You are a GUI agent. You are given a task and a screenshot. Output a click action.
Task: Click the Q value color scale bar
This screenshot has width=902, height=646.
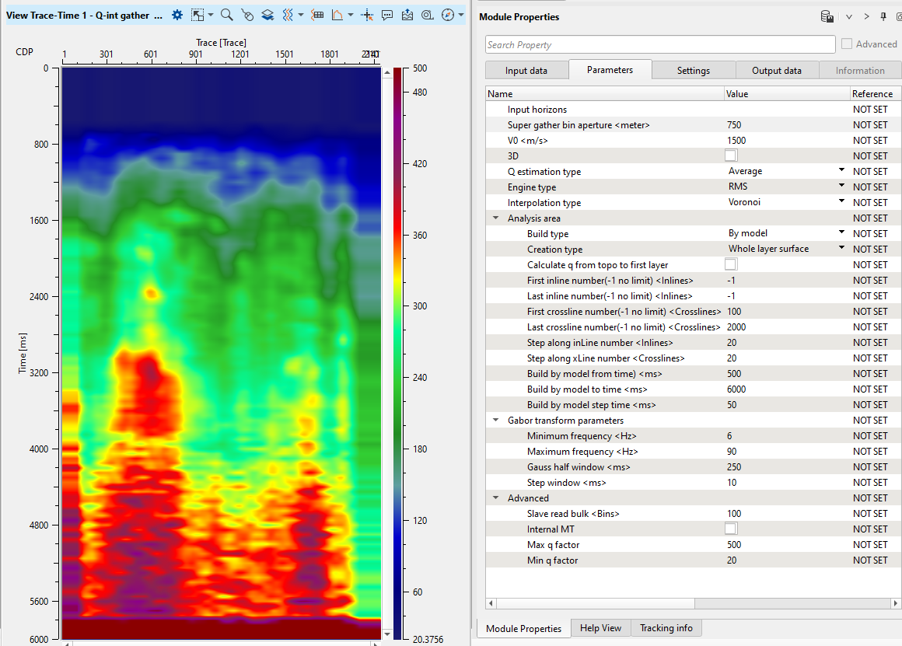pos(397,350)
